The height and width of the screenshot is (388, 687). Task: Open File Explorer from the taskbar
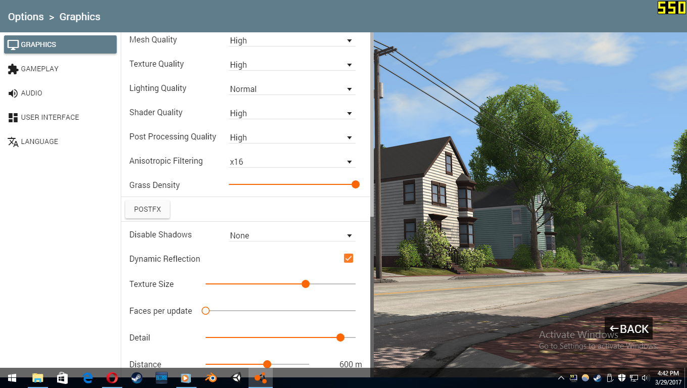point(38,377)
